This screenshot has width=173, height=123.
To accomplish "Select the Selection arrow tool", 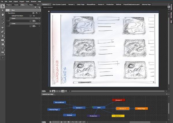I will (3, 6).
